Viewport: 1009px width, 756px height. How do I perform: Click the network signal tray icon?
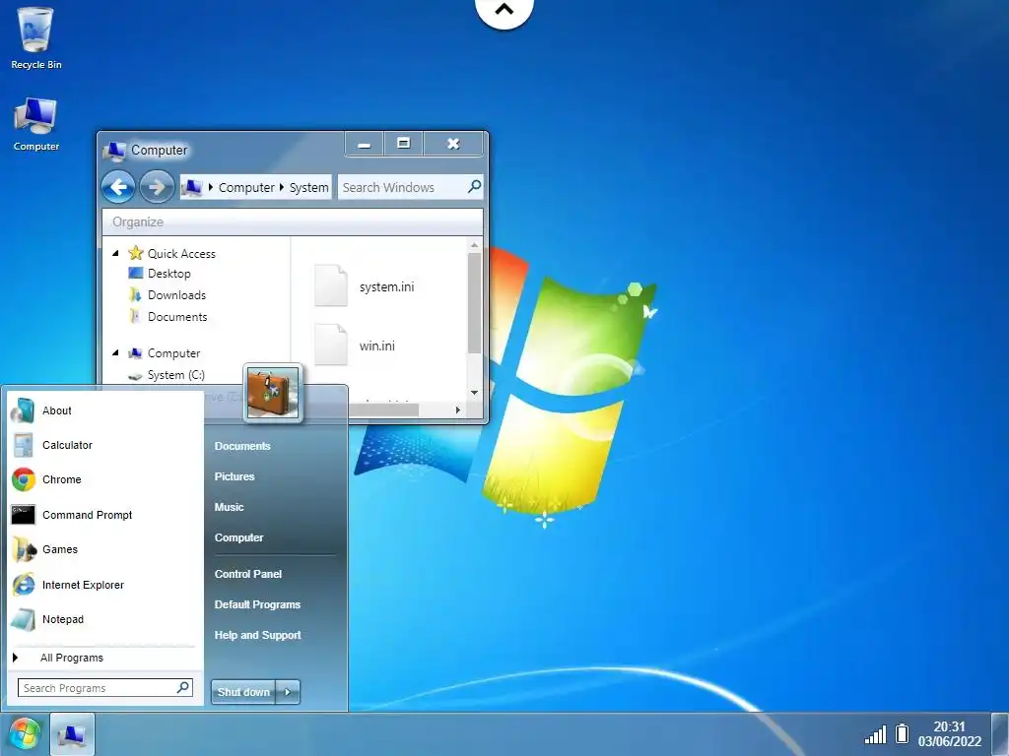click(x=875, y=734)
